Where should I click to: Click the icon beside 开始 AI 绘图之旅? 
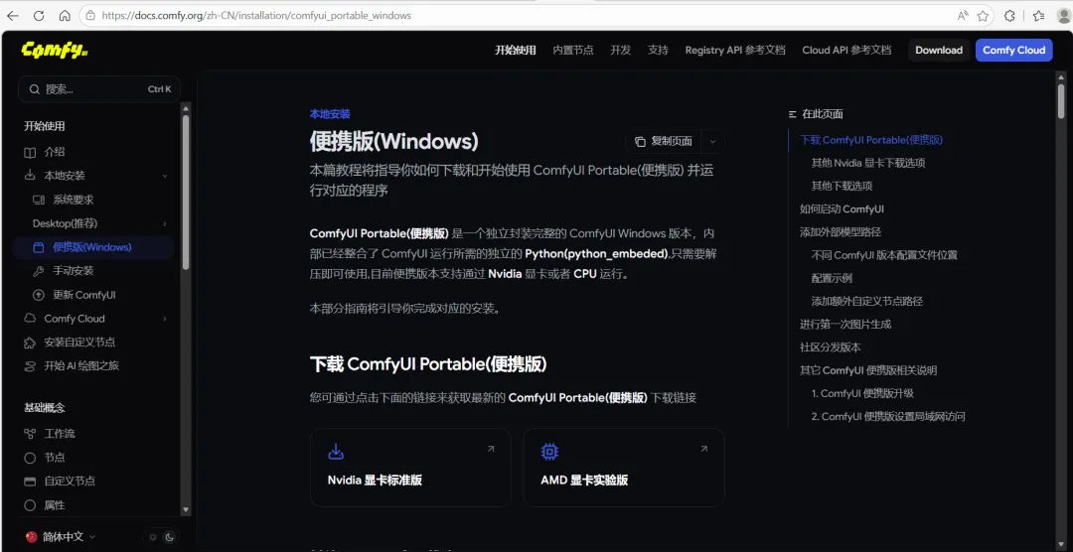click(x=30, y=366)
